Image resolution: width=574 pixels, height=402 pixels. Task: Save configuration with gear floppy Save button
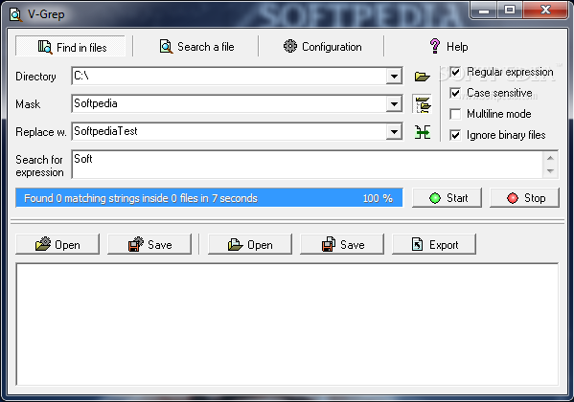point(149,244)
